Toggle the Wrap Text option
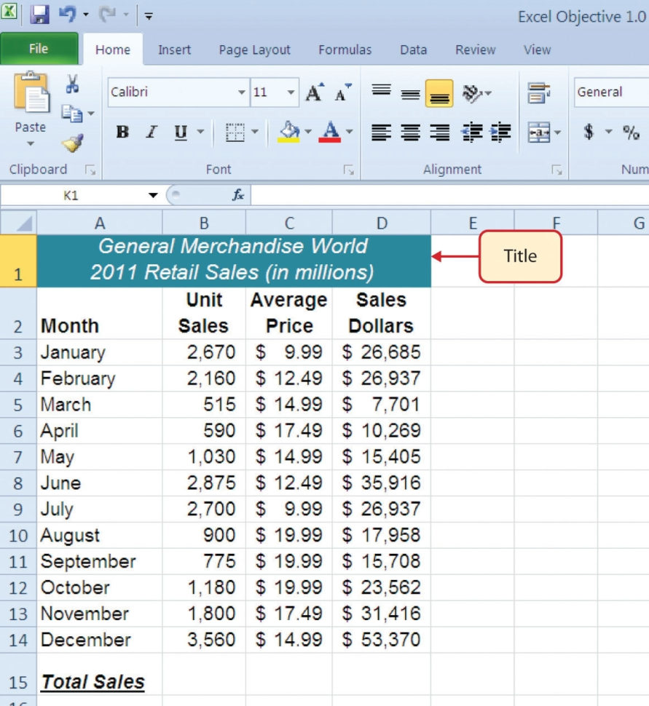The width and height of the screenshot is (649, 706). pos(539,92)
